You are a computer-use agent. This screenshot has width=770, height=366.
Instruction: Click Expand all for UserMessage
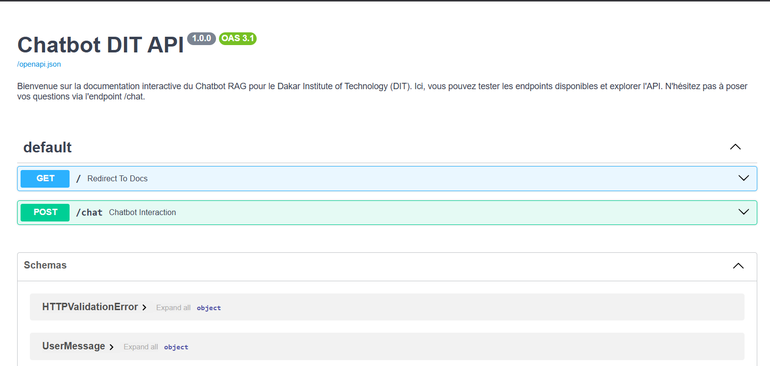[x=141, y=347]
